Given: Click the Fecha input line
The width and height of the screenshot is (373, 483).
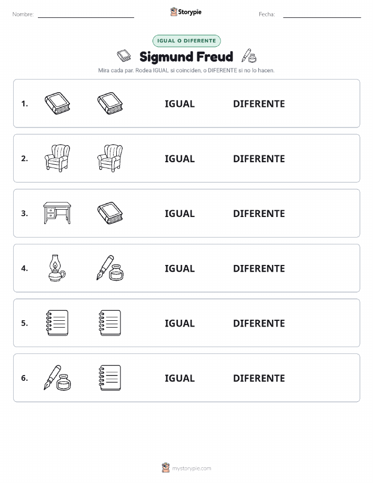Looking at the screenshot, I should [x=322, y=15].
